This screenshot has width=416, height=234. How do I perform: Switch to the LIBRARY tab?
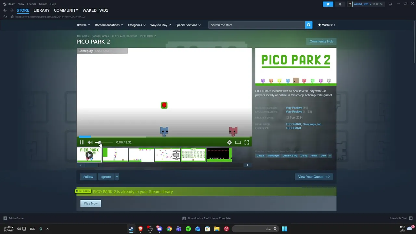click(42, 10)
